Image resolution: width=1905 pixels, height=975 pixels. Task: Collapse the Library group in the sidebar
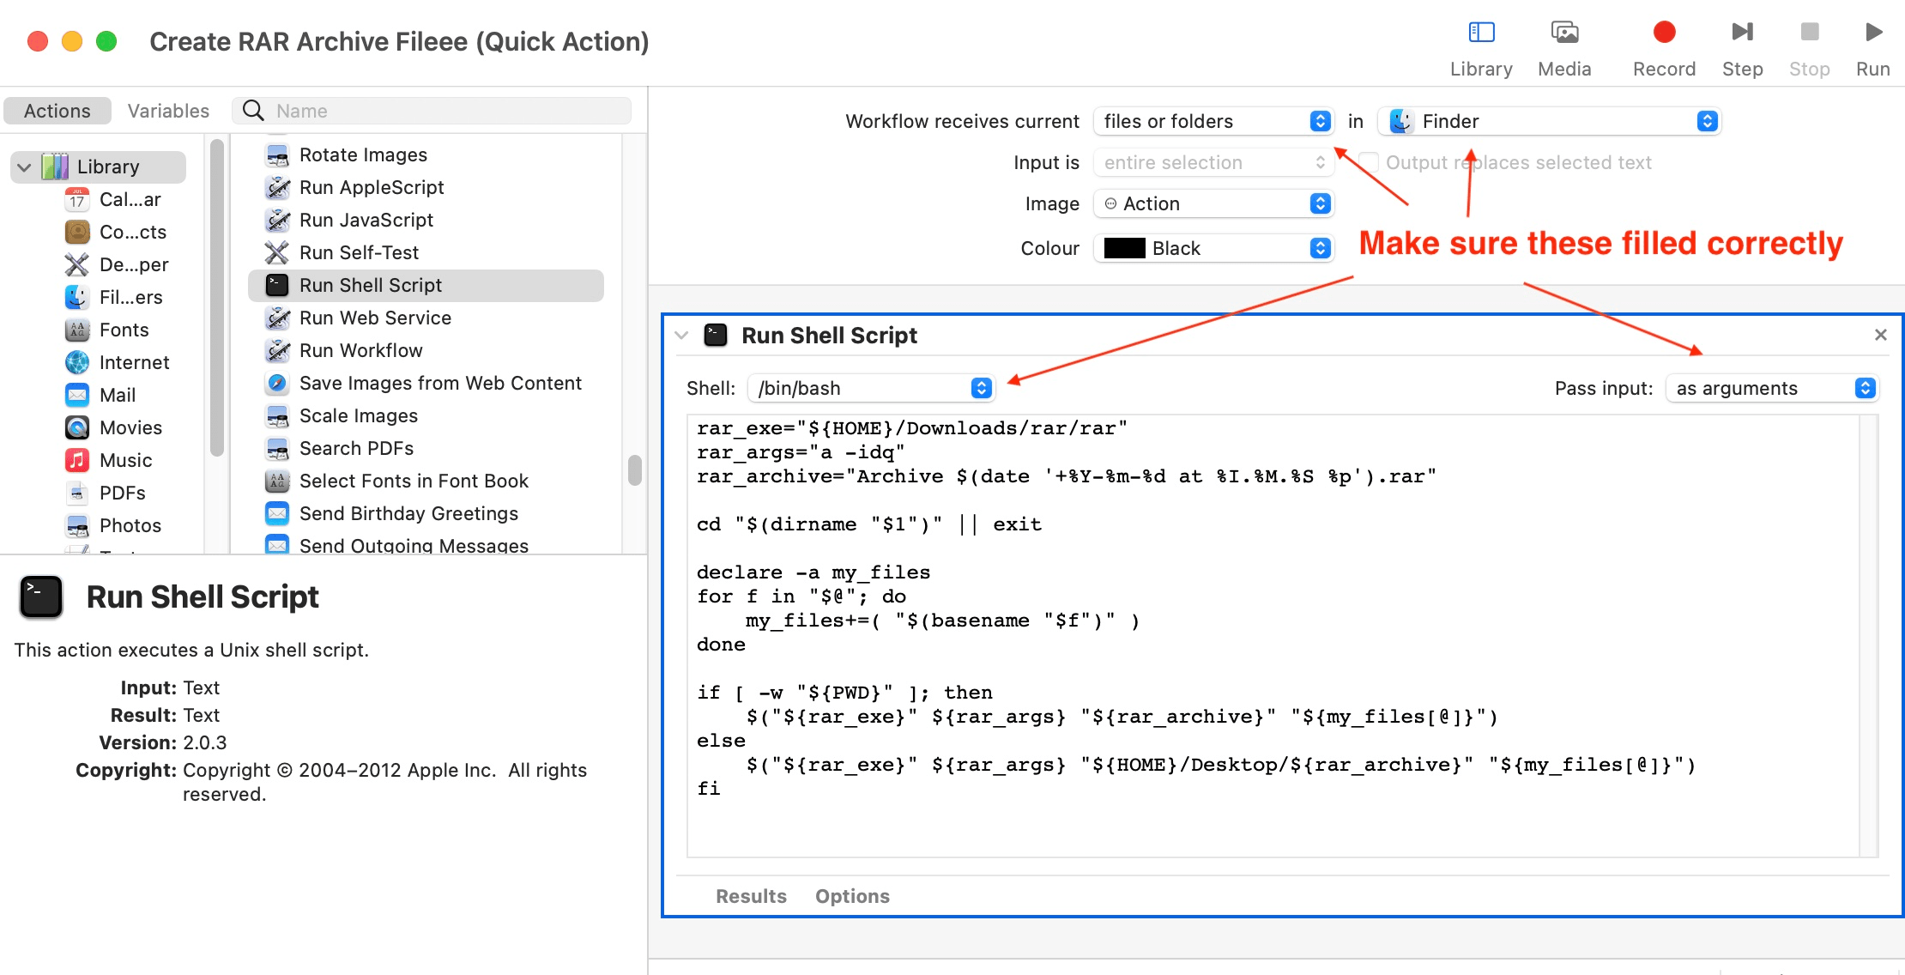(24, 167)
